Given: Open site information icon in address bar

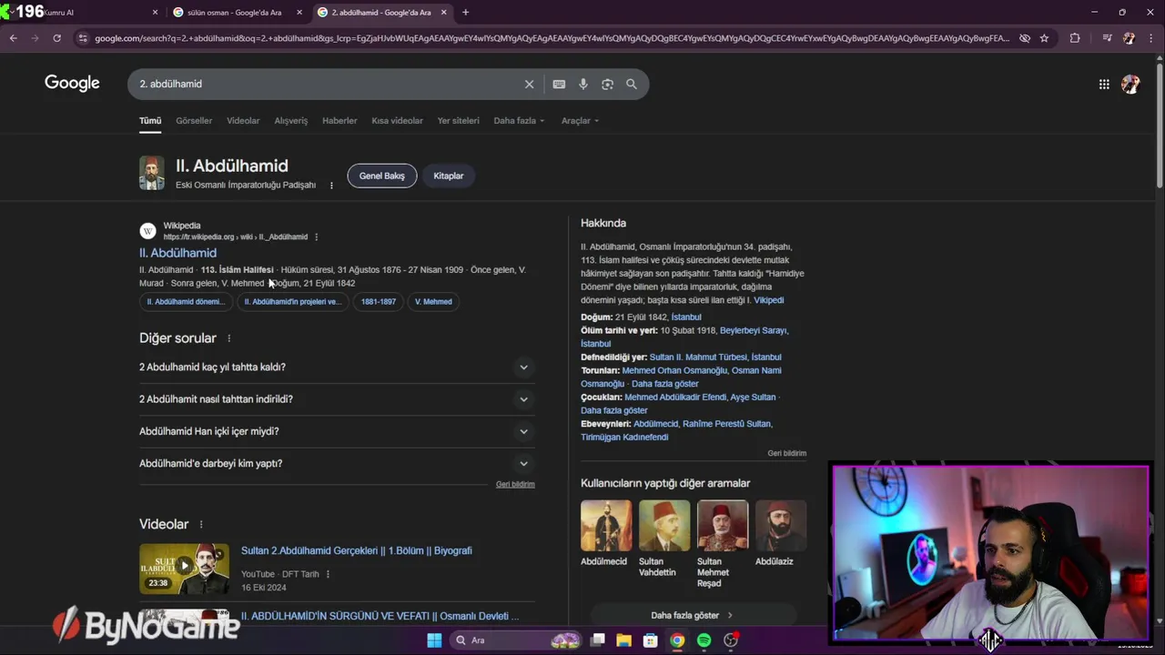Looking at the screenshot, I should click(83, 38).
